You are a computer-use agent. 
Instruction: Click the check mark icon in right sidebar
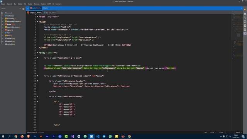coord(245,25)
